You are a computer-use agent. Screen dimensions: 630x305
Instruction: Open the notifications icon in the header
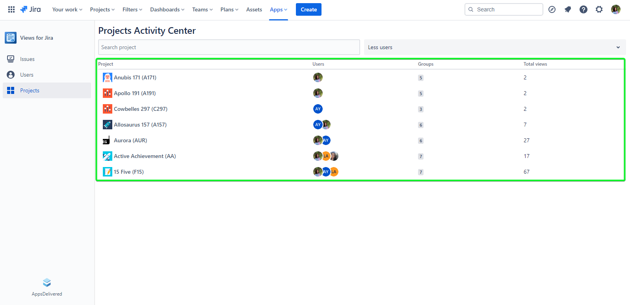tap(568, 9)
